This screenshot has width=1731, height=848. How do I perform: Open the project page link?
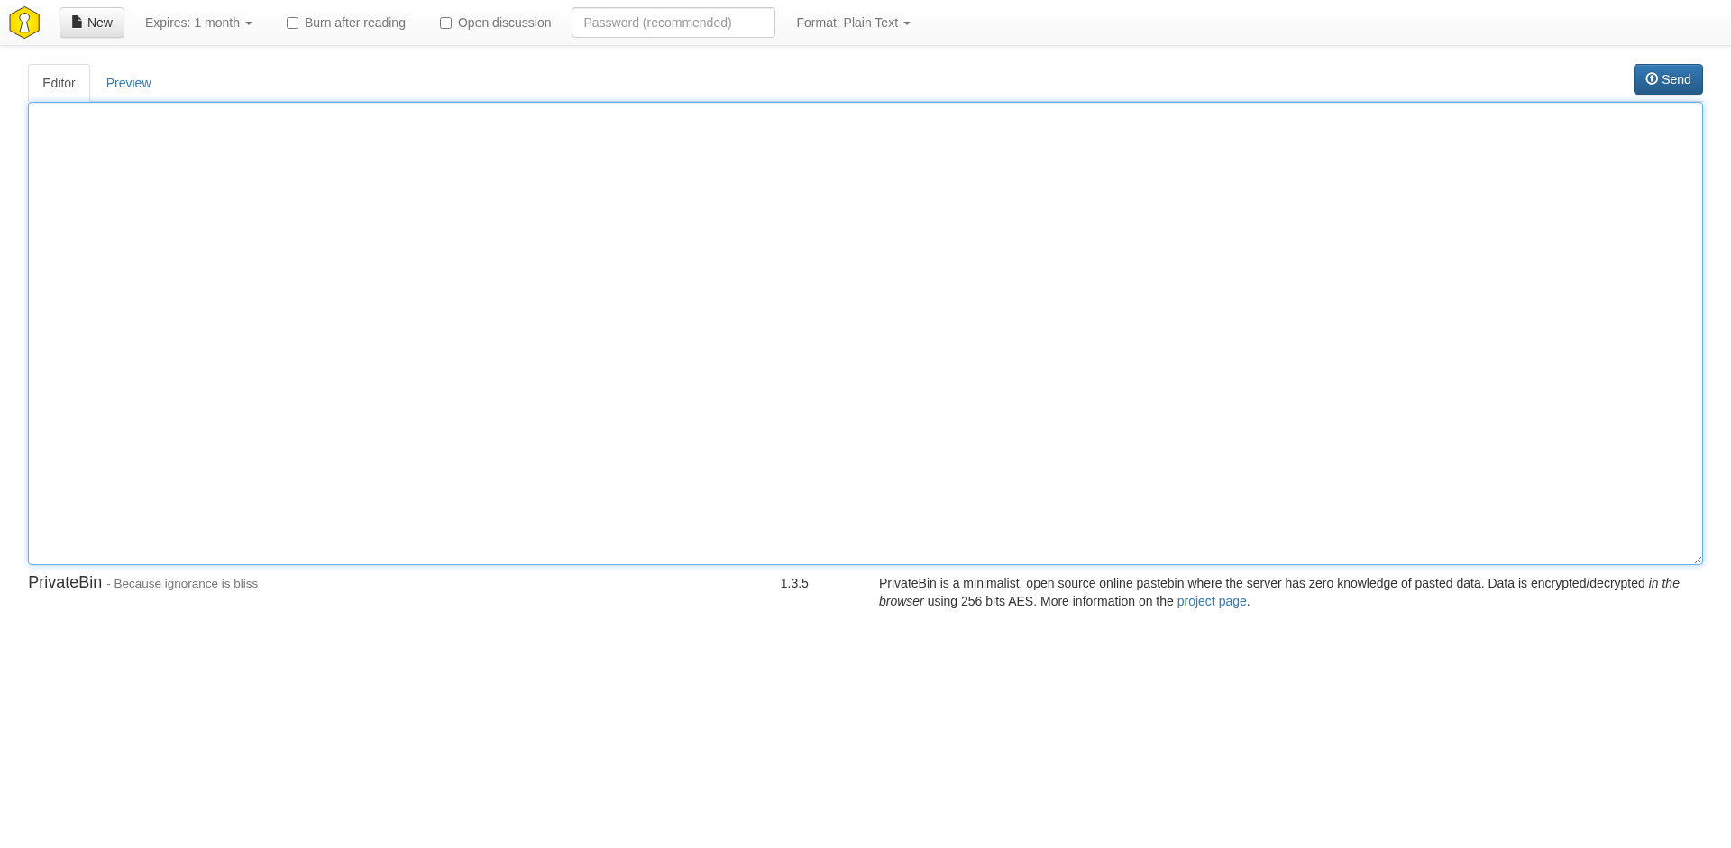pos(1211,601)
